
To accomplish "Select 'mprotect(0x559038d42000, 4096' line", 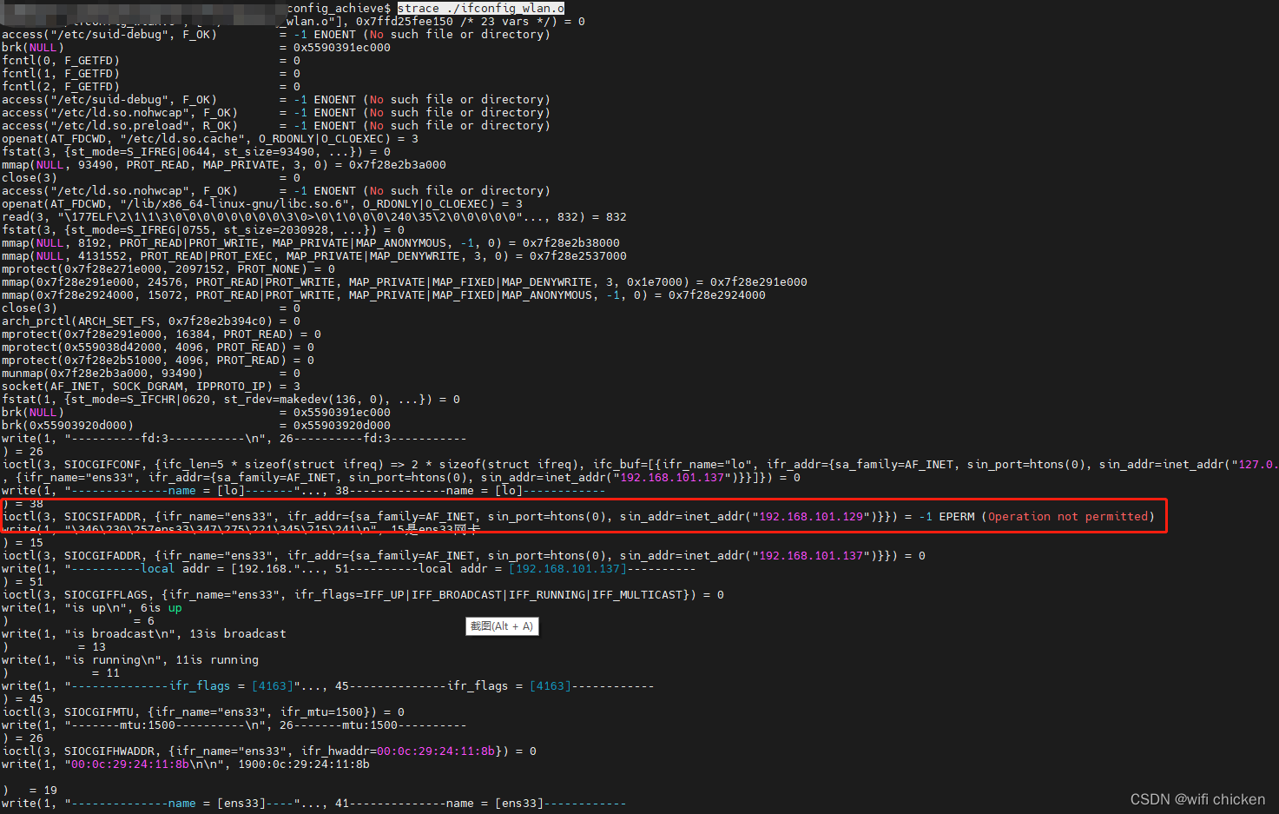I will click(x=158, y=347).
